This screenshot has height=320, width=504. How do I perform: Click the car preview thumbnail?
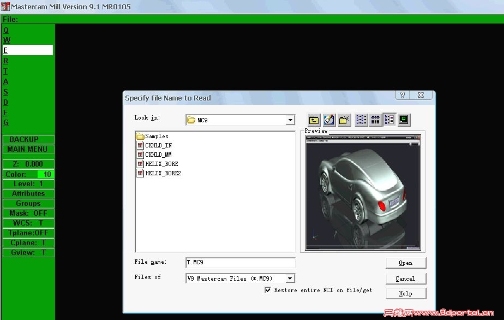coord(363,192)
